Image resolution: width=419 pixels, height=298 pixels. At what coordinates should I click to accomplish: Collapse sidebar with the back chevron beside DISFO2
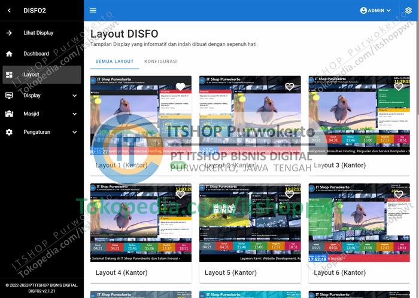tap(9, 10)
